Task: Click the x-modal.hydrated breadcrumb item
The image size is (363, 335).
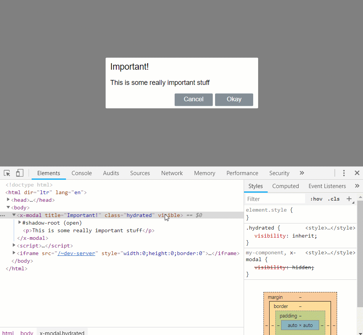Action: click(62, 332)
